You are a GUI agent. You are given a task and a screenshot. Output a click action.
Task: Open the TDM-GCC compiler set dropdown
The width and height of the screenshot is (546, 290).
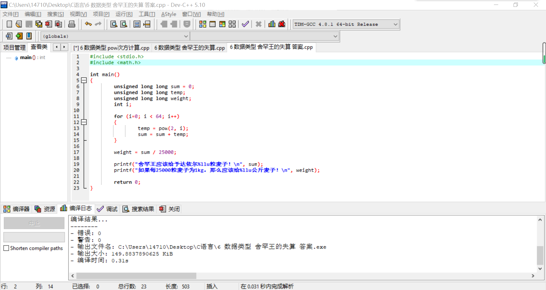[x=395, y=24]
